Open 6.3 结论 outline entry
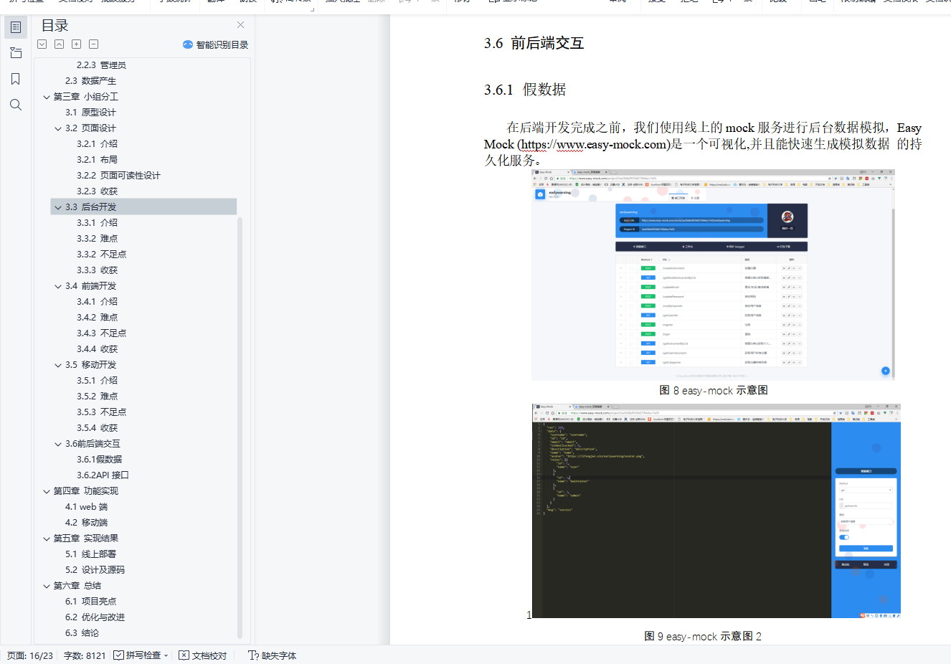The width and height of the screenshot is (951, 664). pos(82,633)
